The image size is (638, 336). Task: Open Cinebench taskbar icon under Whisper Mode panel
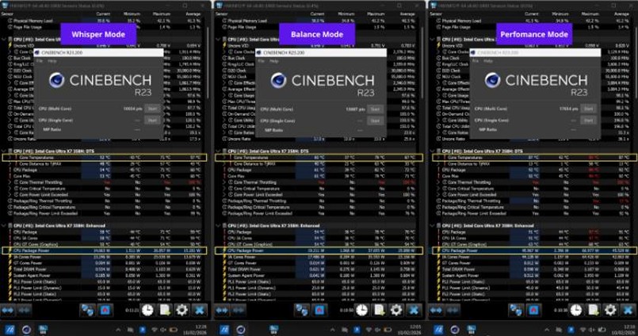point(26,330)
